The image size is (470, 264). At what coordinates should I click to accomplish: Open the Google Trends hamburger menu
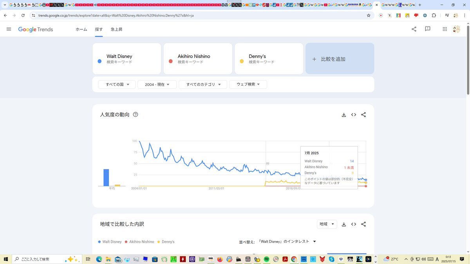[x=9, y=29]
